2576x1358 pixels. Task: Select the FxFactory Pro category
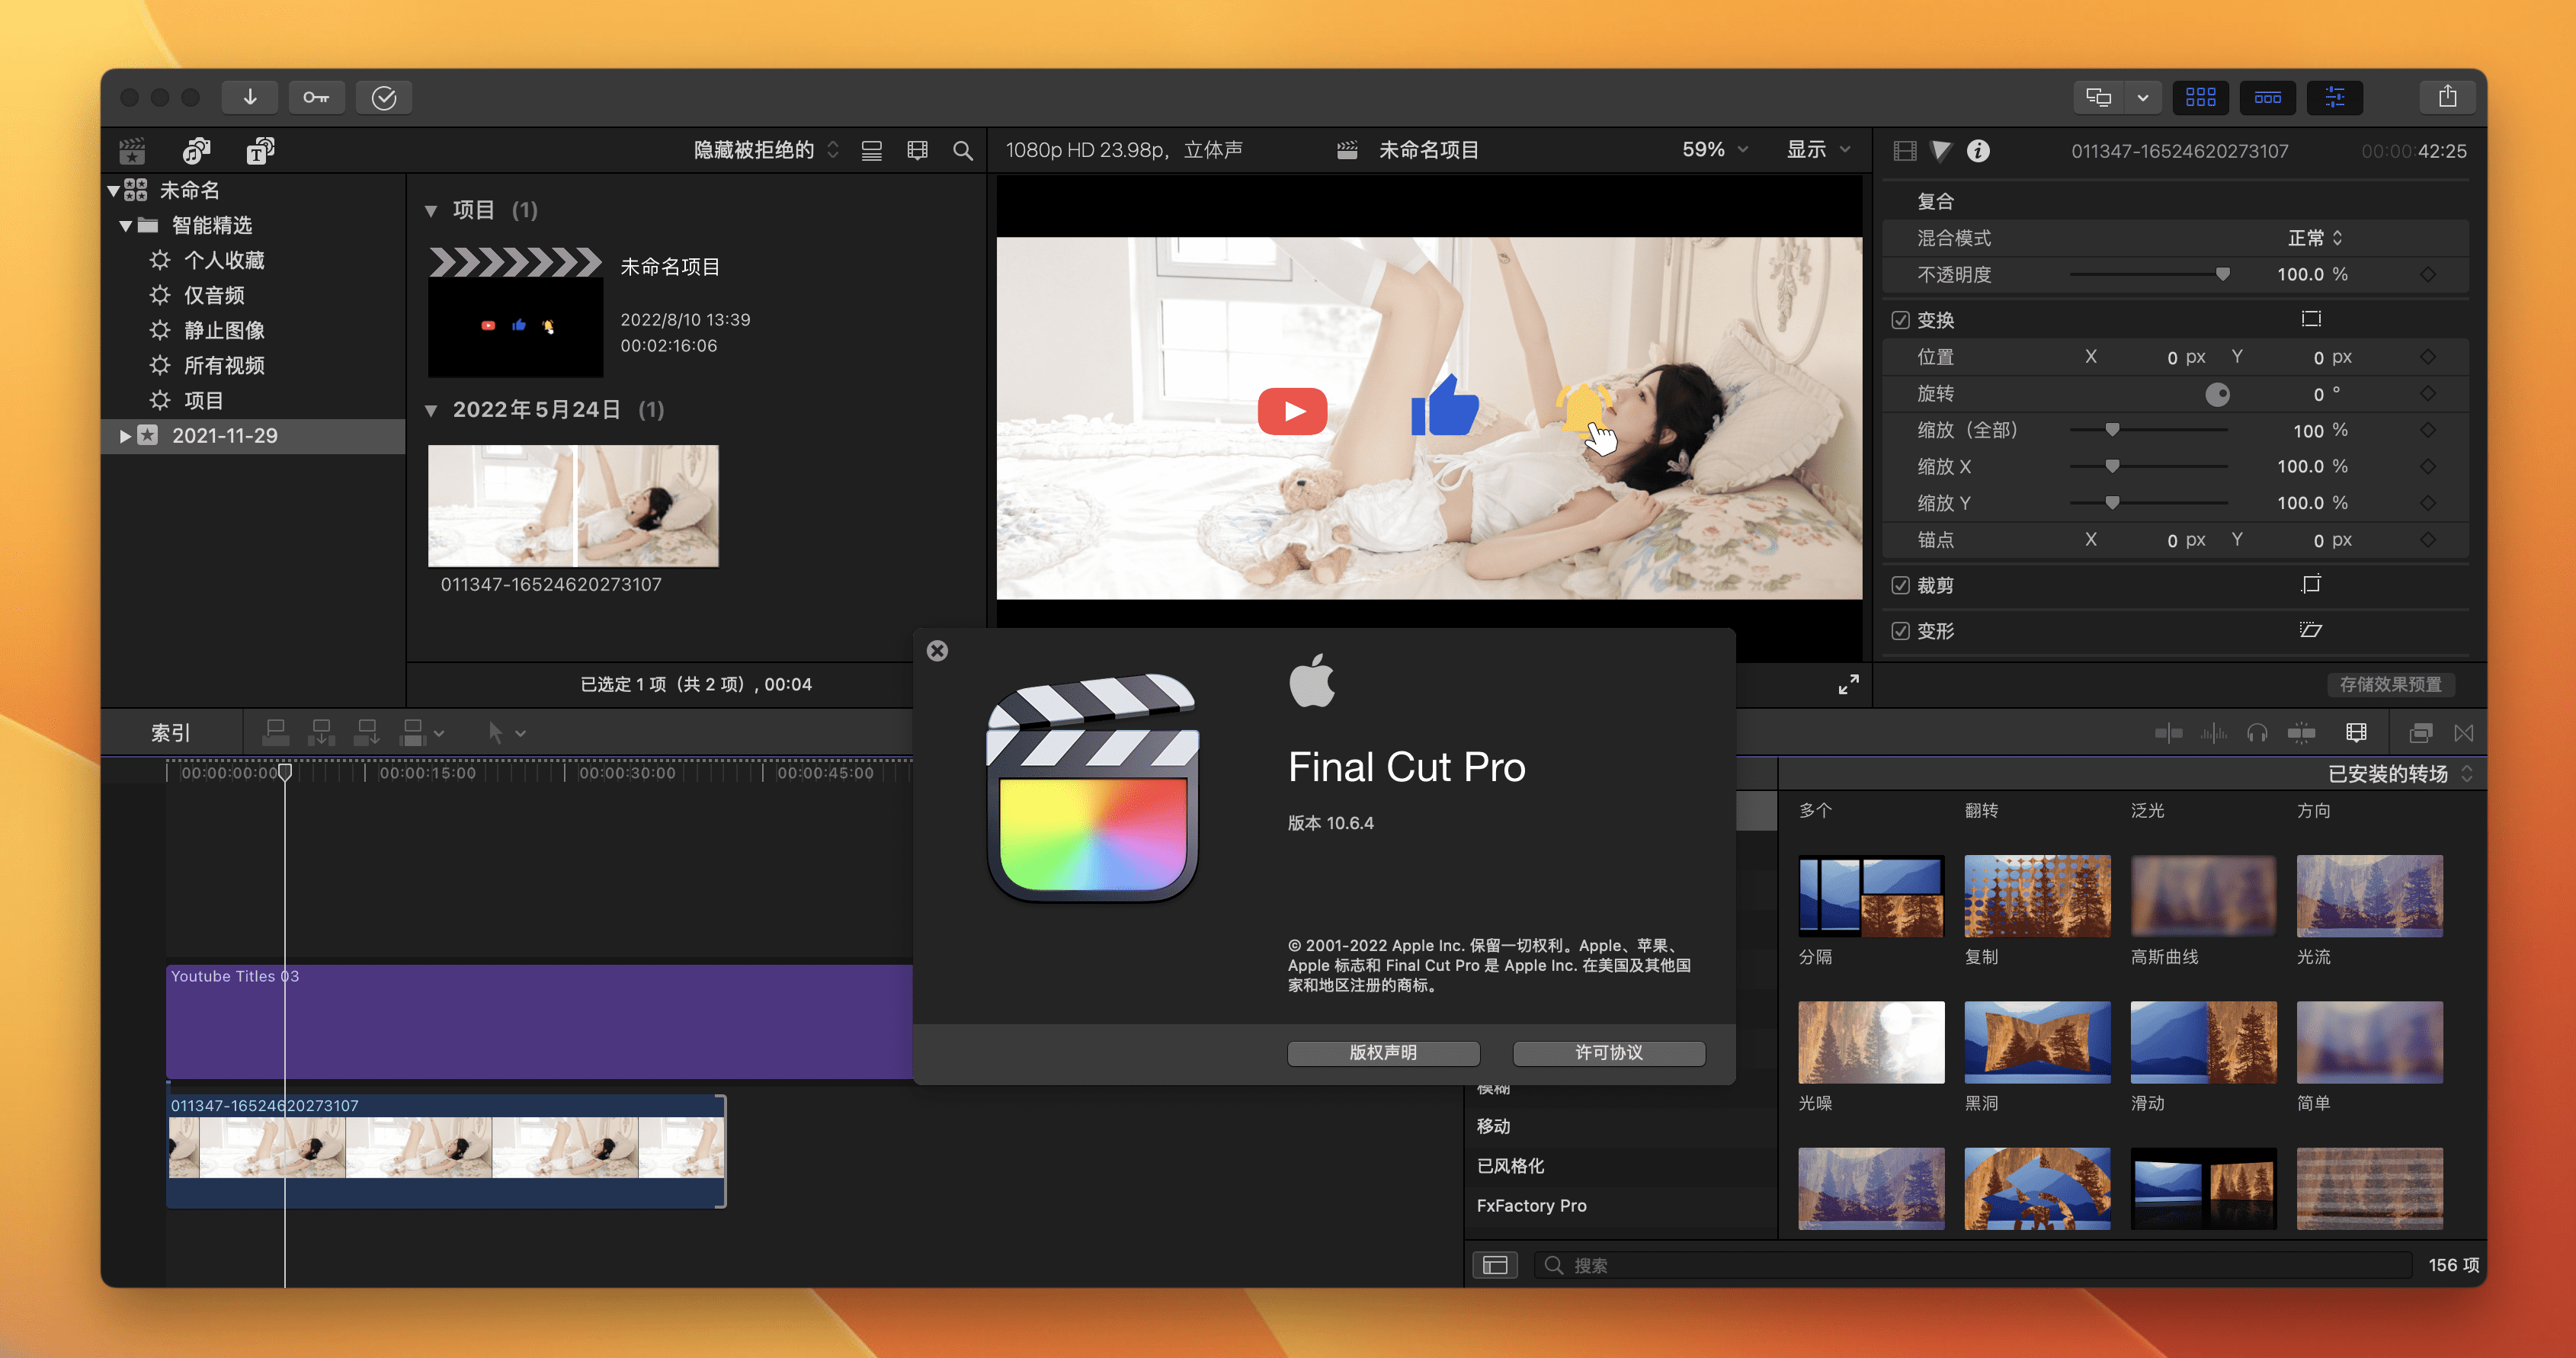(x=1530, y=1205)
